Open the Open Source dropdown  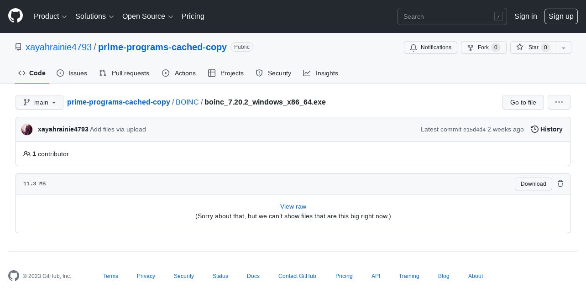148,16
